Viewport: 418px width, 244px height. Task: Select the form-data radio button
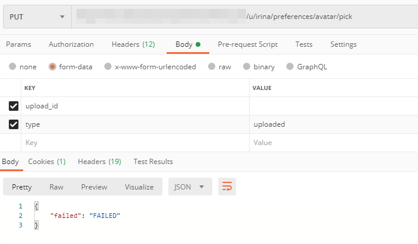(52, 66)
